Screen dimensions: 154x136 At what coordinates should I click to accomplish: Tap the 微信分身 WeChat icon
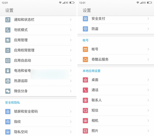8,91
